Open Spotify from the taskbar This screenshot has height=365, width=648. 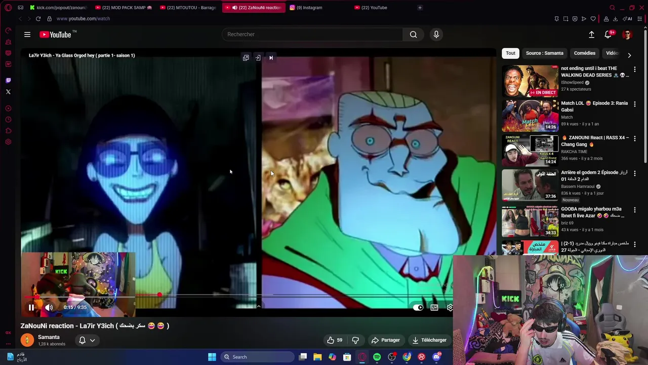[377, 357]
